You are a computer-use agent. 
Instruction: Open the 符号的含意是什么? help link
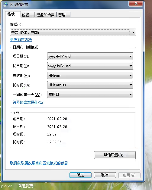pyautogui.click(x=28, y=102)
